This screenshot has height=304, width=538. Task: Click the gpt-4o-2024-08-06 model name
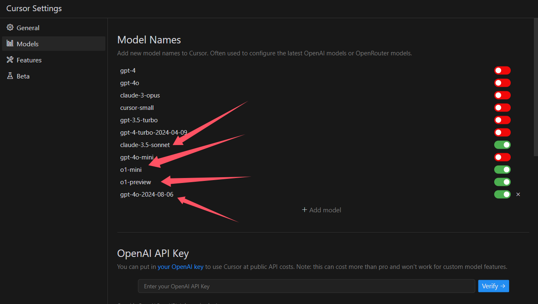pos(147,194)
